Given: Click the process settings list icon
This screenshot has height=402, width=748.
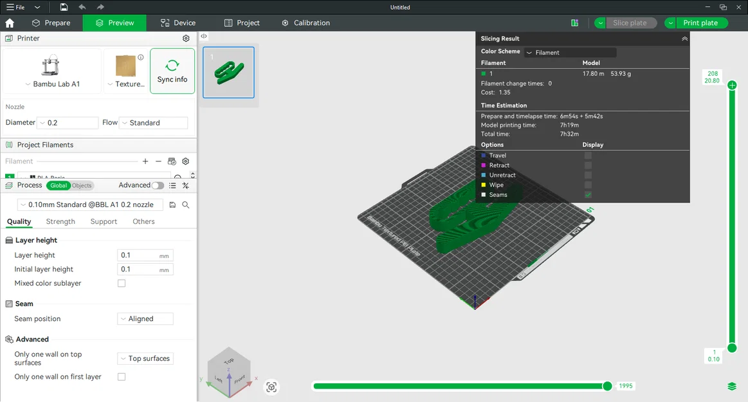Looking at the screenshot, I should 172,185.
